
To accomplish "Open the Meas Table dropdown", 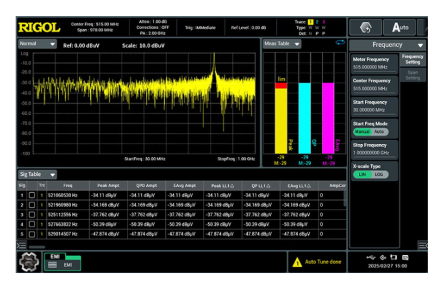I will tap(282, 43).
